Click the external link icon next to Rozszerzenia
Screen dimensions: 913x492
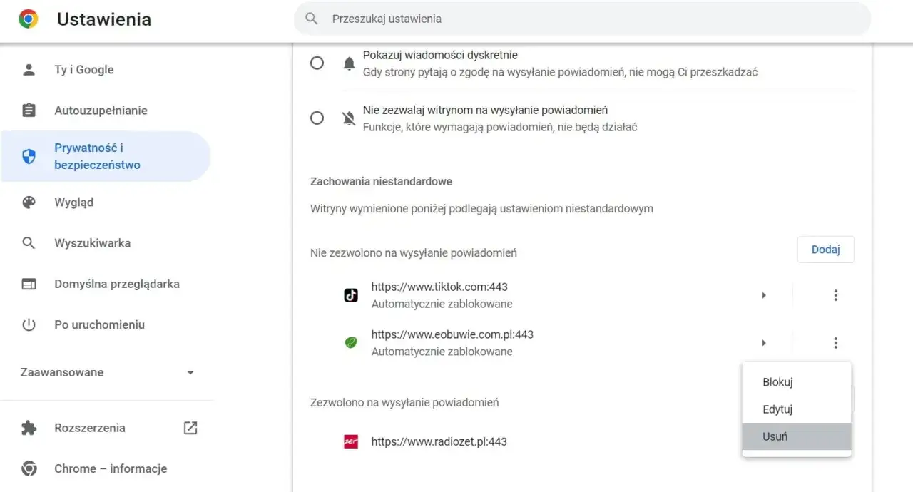[x=190, y=428]
